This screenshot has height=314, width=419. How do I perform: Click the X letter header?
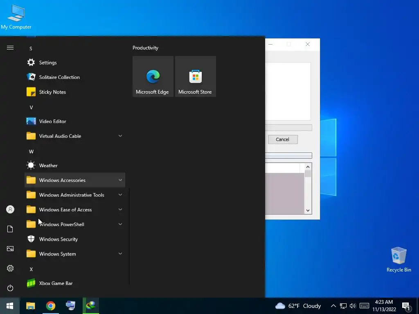[x=31, y=269]
